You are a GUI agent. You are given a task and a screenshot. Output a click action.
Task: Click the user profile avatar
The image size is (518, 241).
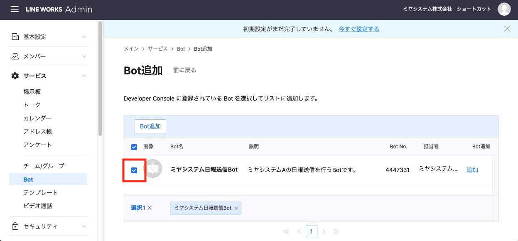tap(504, 9)
